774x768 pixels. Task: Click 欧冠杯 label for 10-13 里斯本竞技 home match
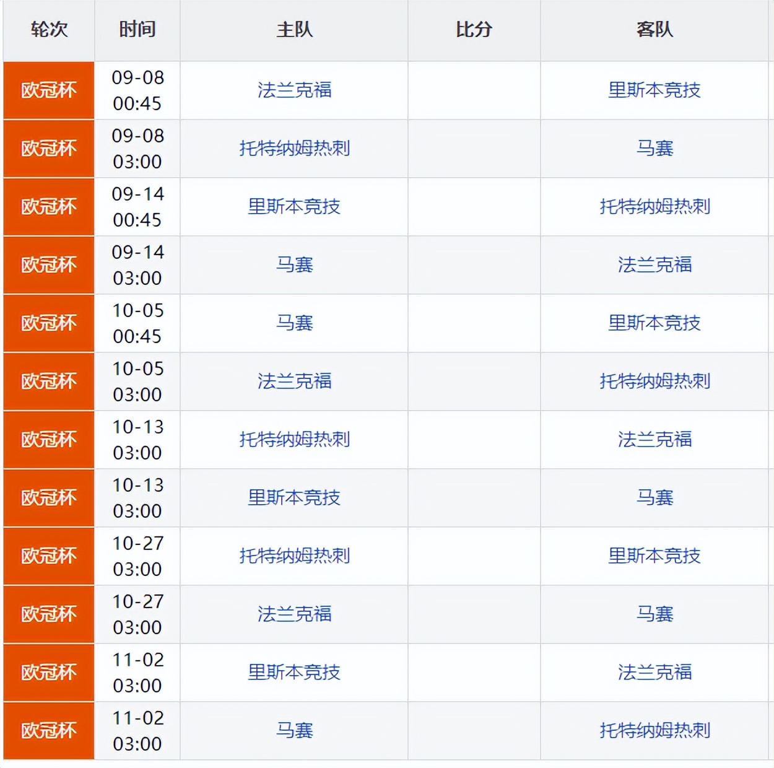point(49,498)
